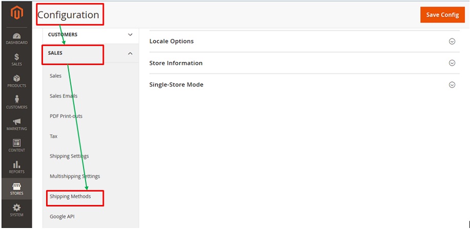The image size is (470, 229).
Task: Open Shipping Methods item
Action: (70, 196)
